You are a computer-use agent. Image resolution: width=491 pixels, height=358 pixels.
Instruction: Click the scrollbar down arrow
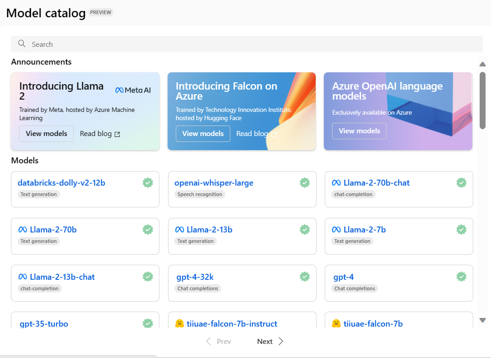click(482, 320)
